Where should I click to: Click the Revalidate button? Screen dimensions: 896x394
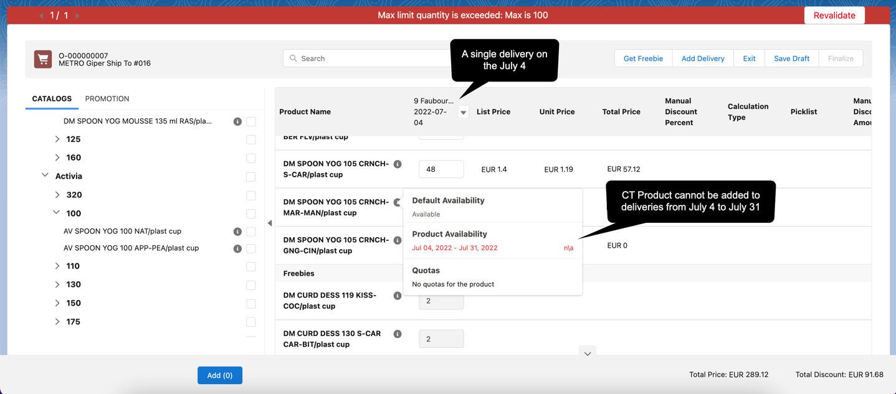coord(834,16)
